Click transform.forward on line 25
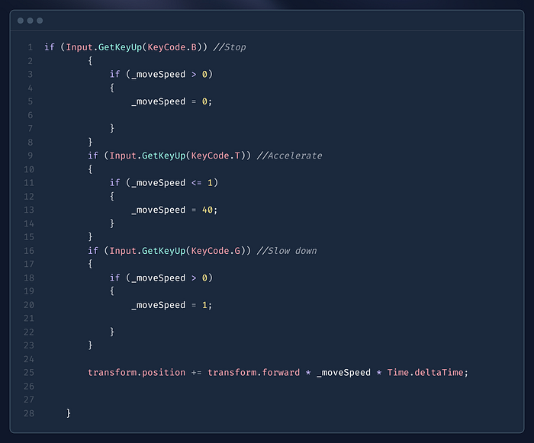 [x=254, y=373]
